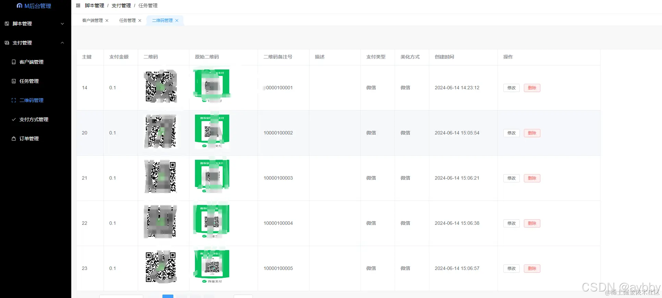Click 修改 for row 20
Viewport: 662px width, 298px height.
512,133
